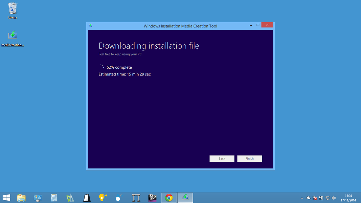The image size is (361, 203).
Task: Open the Windows Start button
Action: click(x=6, y=198)
